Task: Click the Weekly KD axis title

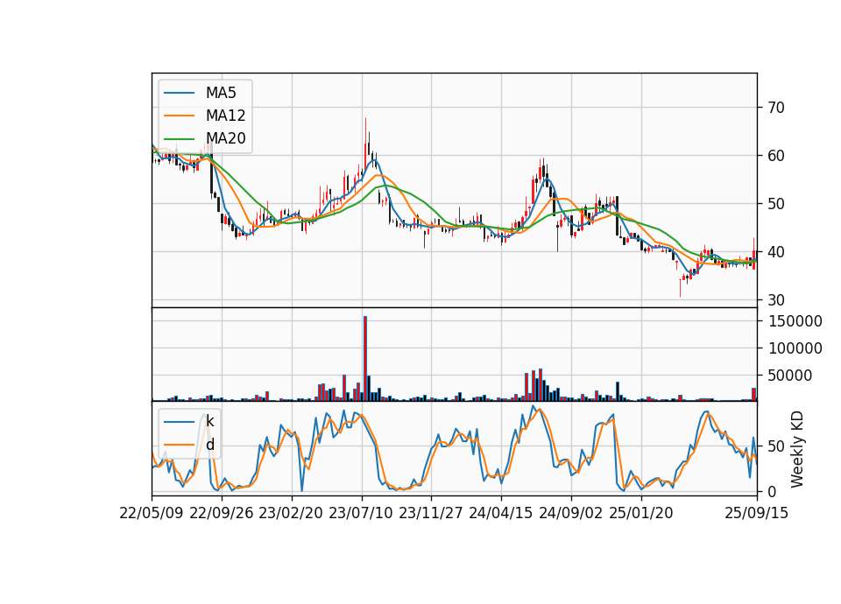Action: [x=797, y=449]
